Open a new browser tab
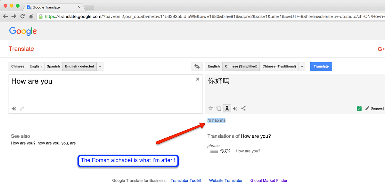The image size is (385, 191). (x=89, y=7)
